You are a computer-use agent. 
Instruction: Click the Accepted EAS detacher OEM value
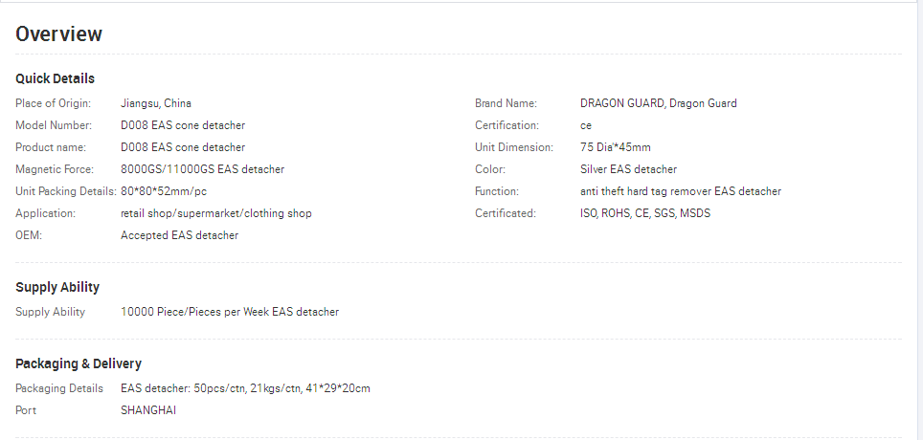180,235
